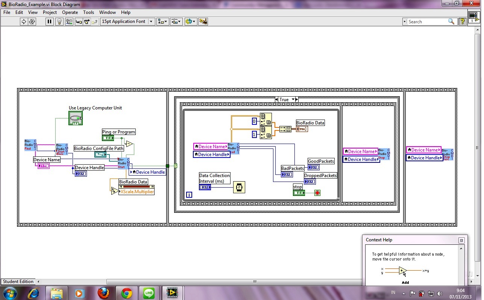Viewport: 484px width, 300px height.
Task: Open the Windows Start menu
Action: [10, 293]
